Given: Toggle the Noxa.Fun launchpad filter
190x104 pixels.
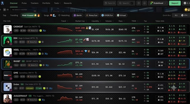Looking at the screenshot, I should tap(92, 15).
